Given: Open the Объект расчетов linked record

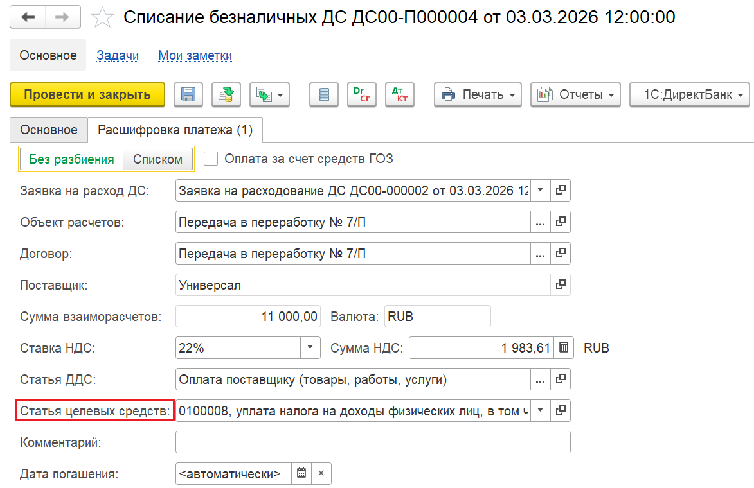Looking at the screenshot, I should (561, 222).
